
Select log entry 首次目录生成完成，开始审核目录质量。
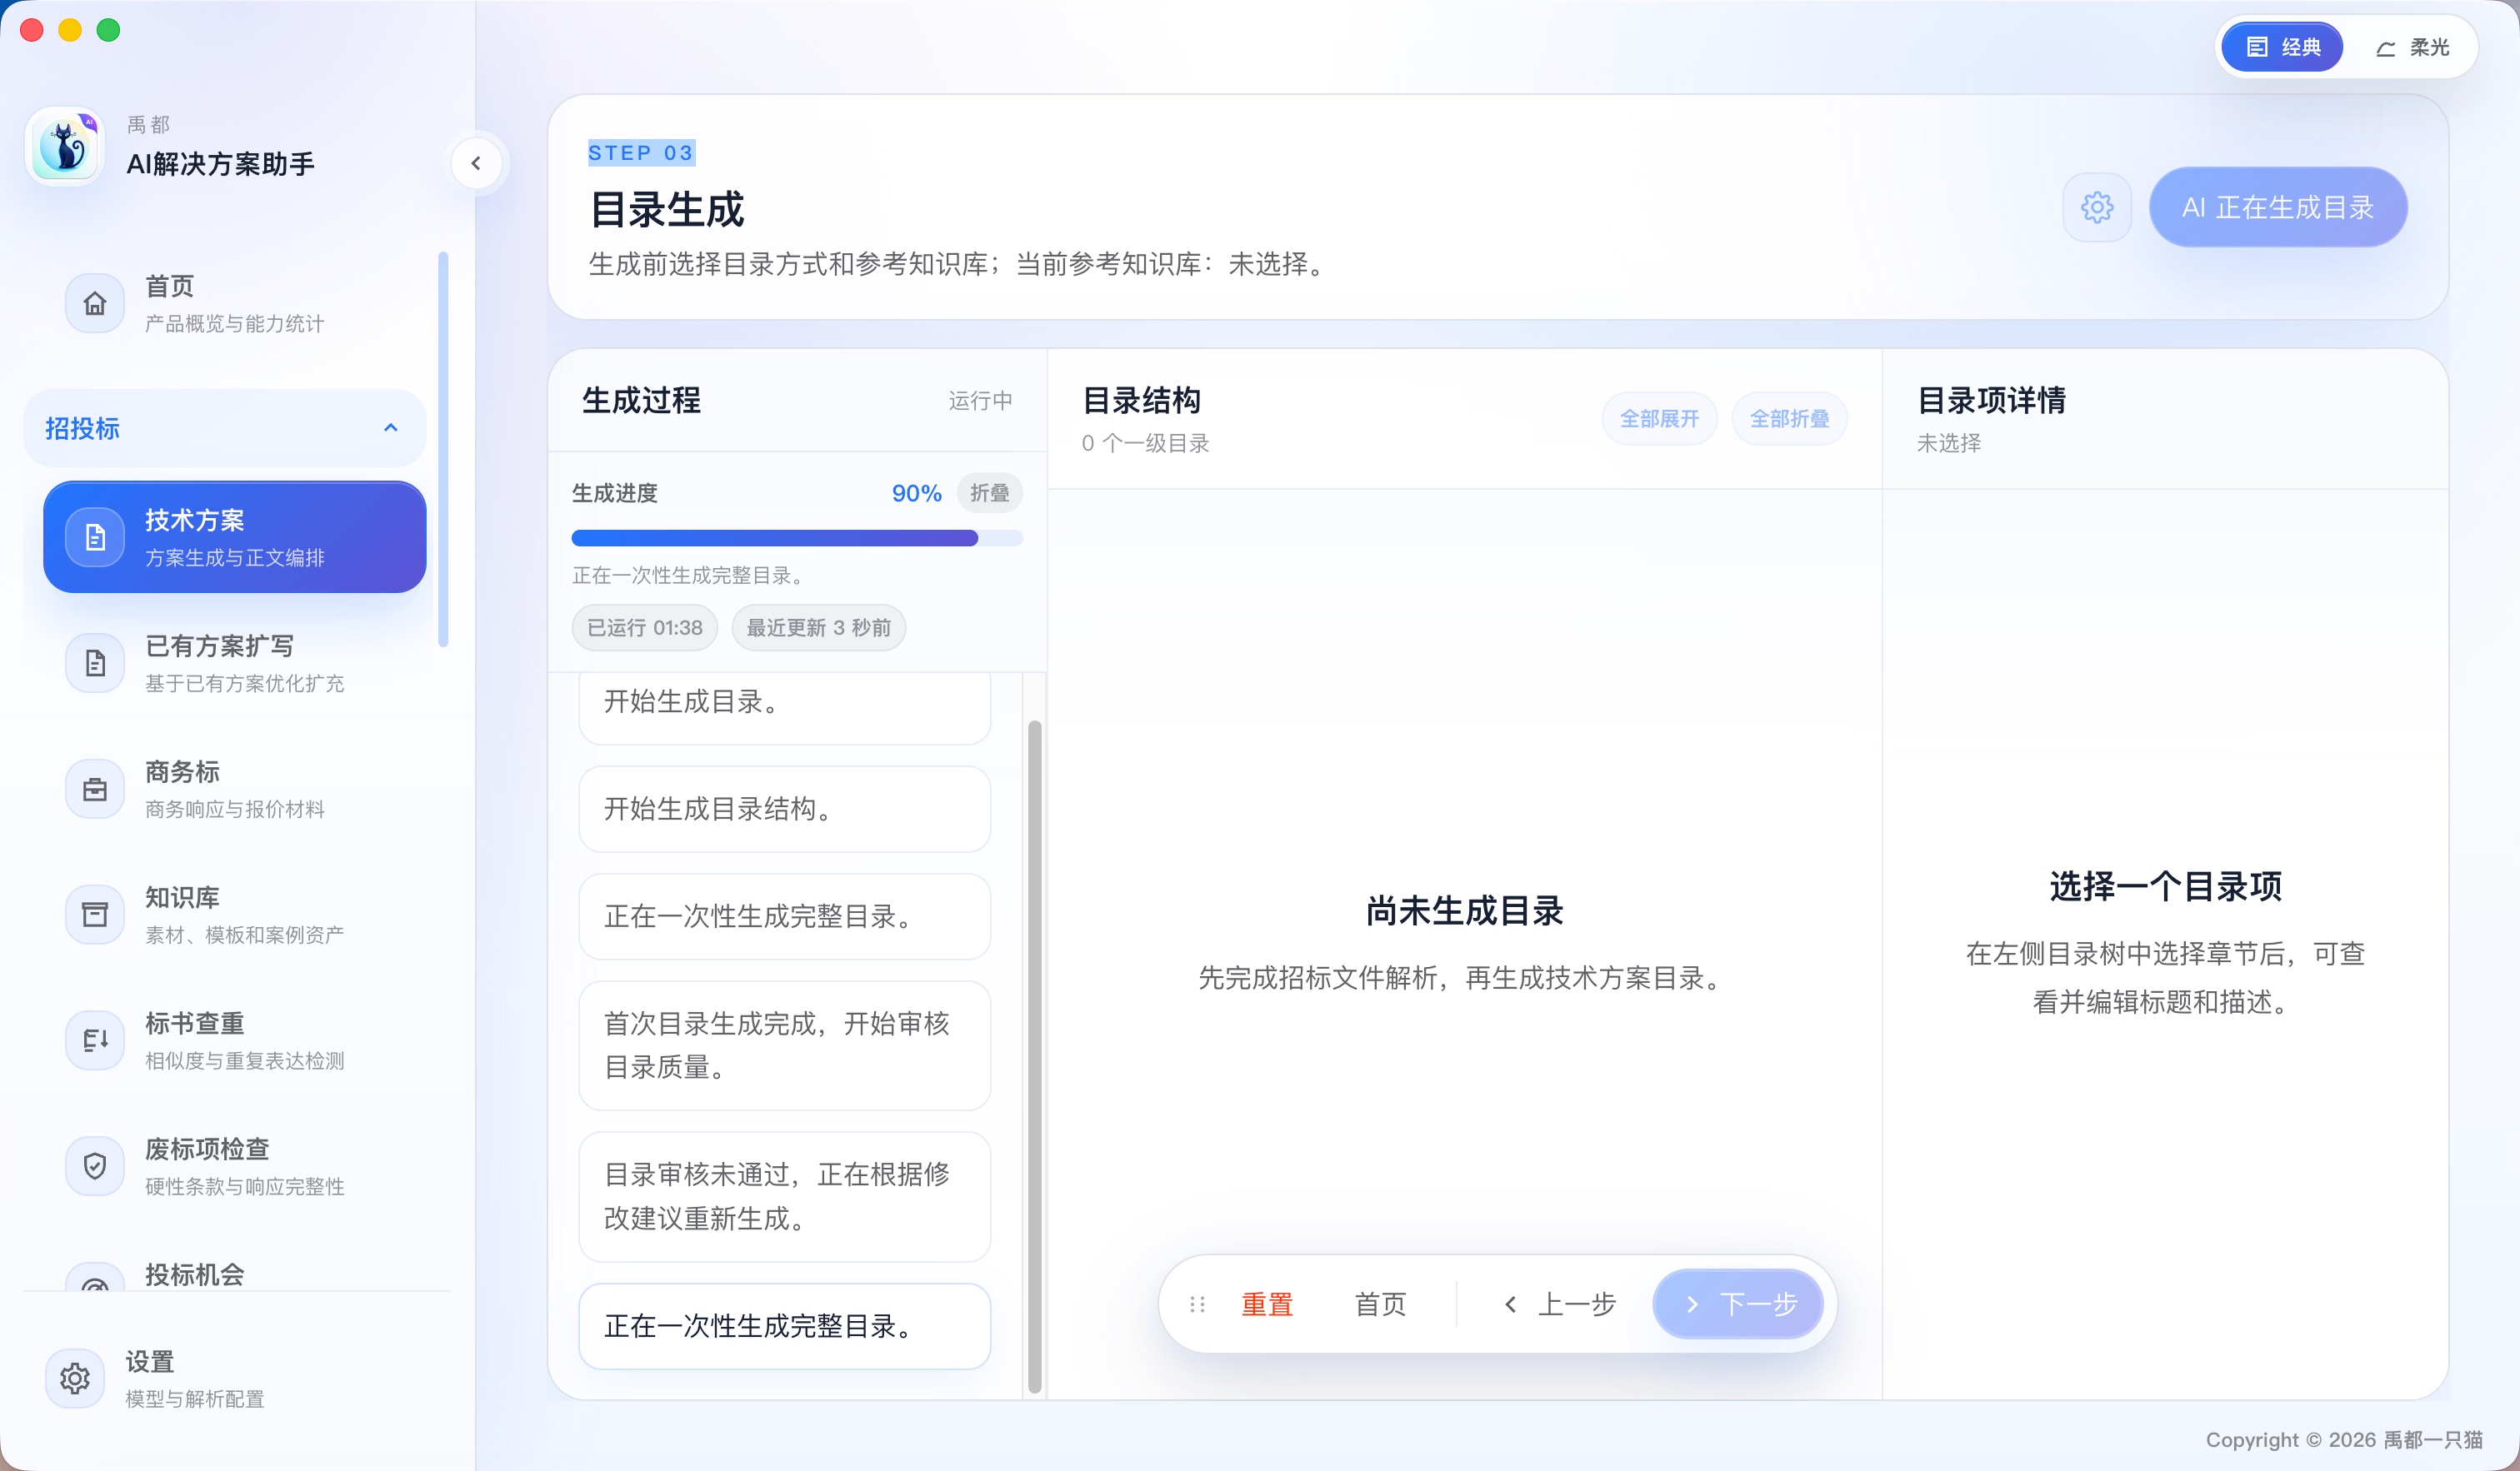[785, 1045]
